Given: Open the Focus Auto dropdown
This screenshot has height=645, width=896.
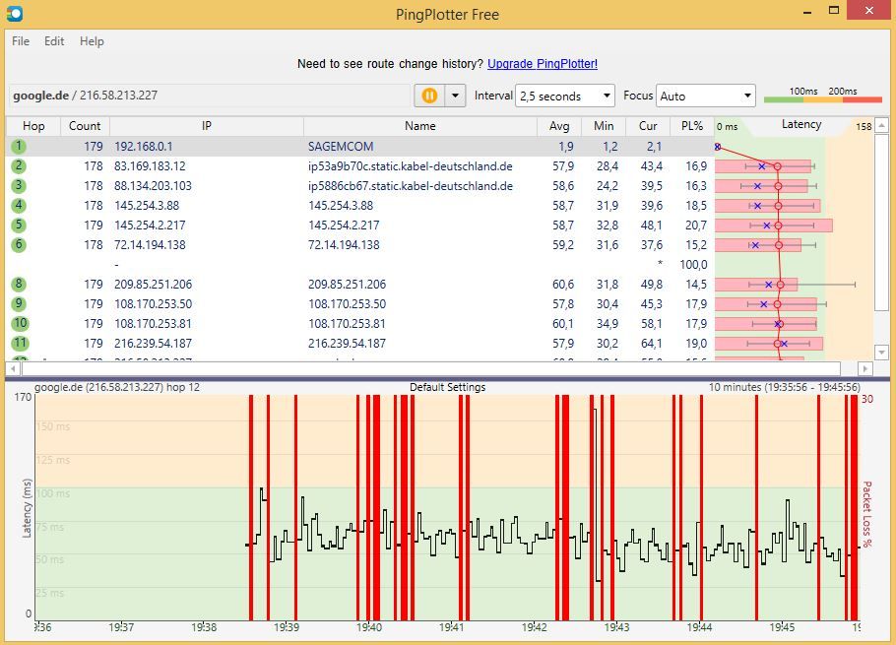Looking at the screenshot, I should coord(705,96).
